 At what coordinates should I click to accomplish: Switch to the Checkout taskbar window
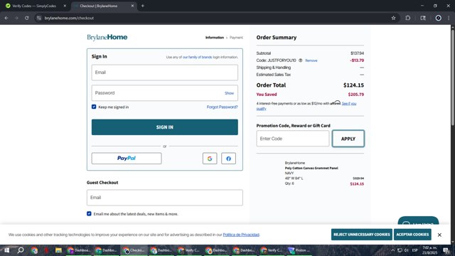point(134,250)
